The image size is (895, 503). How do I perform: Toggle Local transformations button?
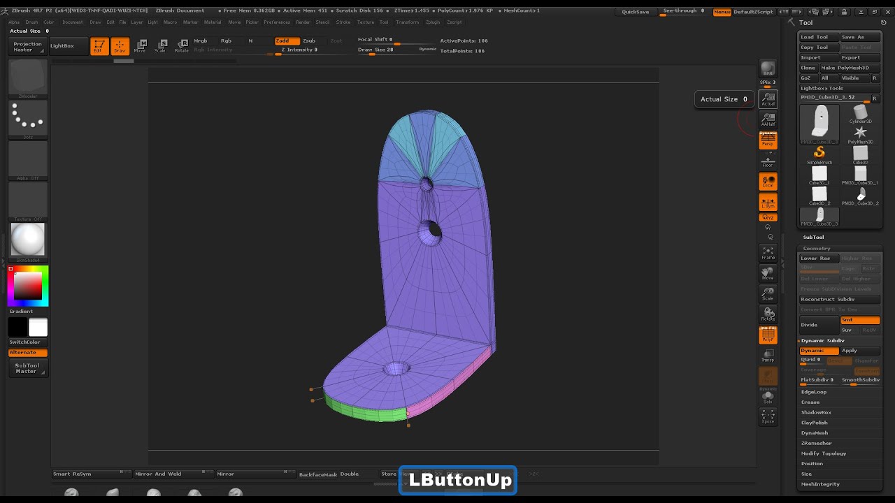(768, 182)
